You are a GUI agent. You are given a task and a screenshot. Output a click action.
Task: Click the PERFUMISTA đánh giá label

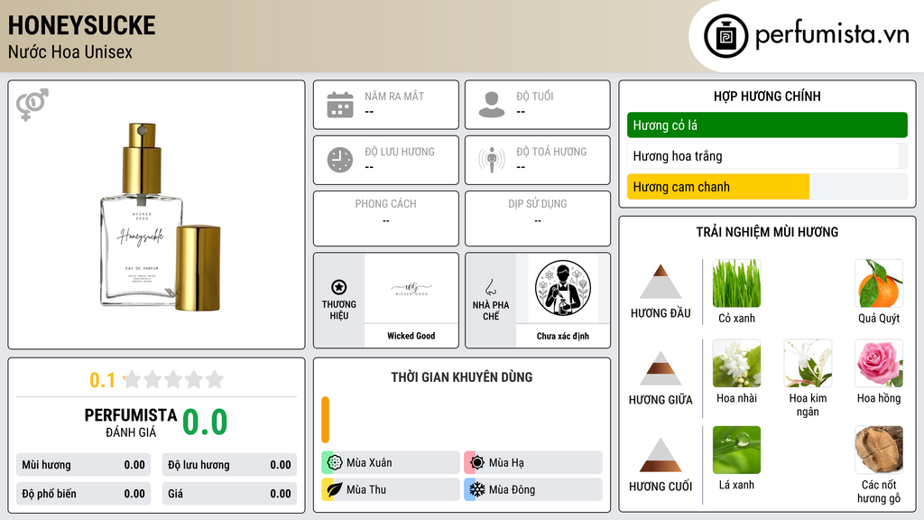131,422
